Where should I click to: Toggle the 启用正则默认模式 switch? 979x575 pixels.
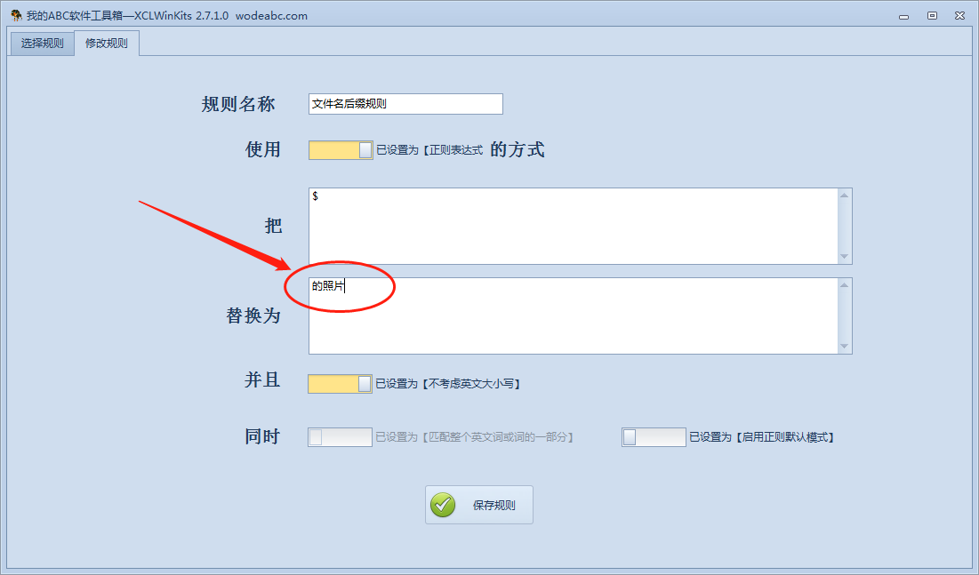pyautogui.click(x=654, y=437)
